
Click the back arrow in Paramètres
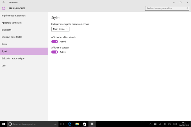(x=4, y=2)
